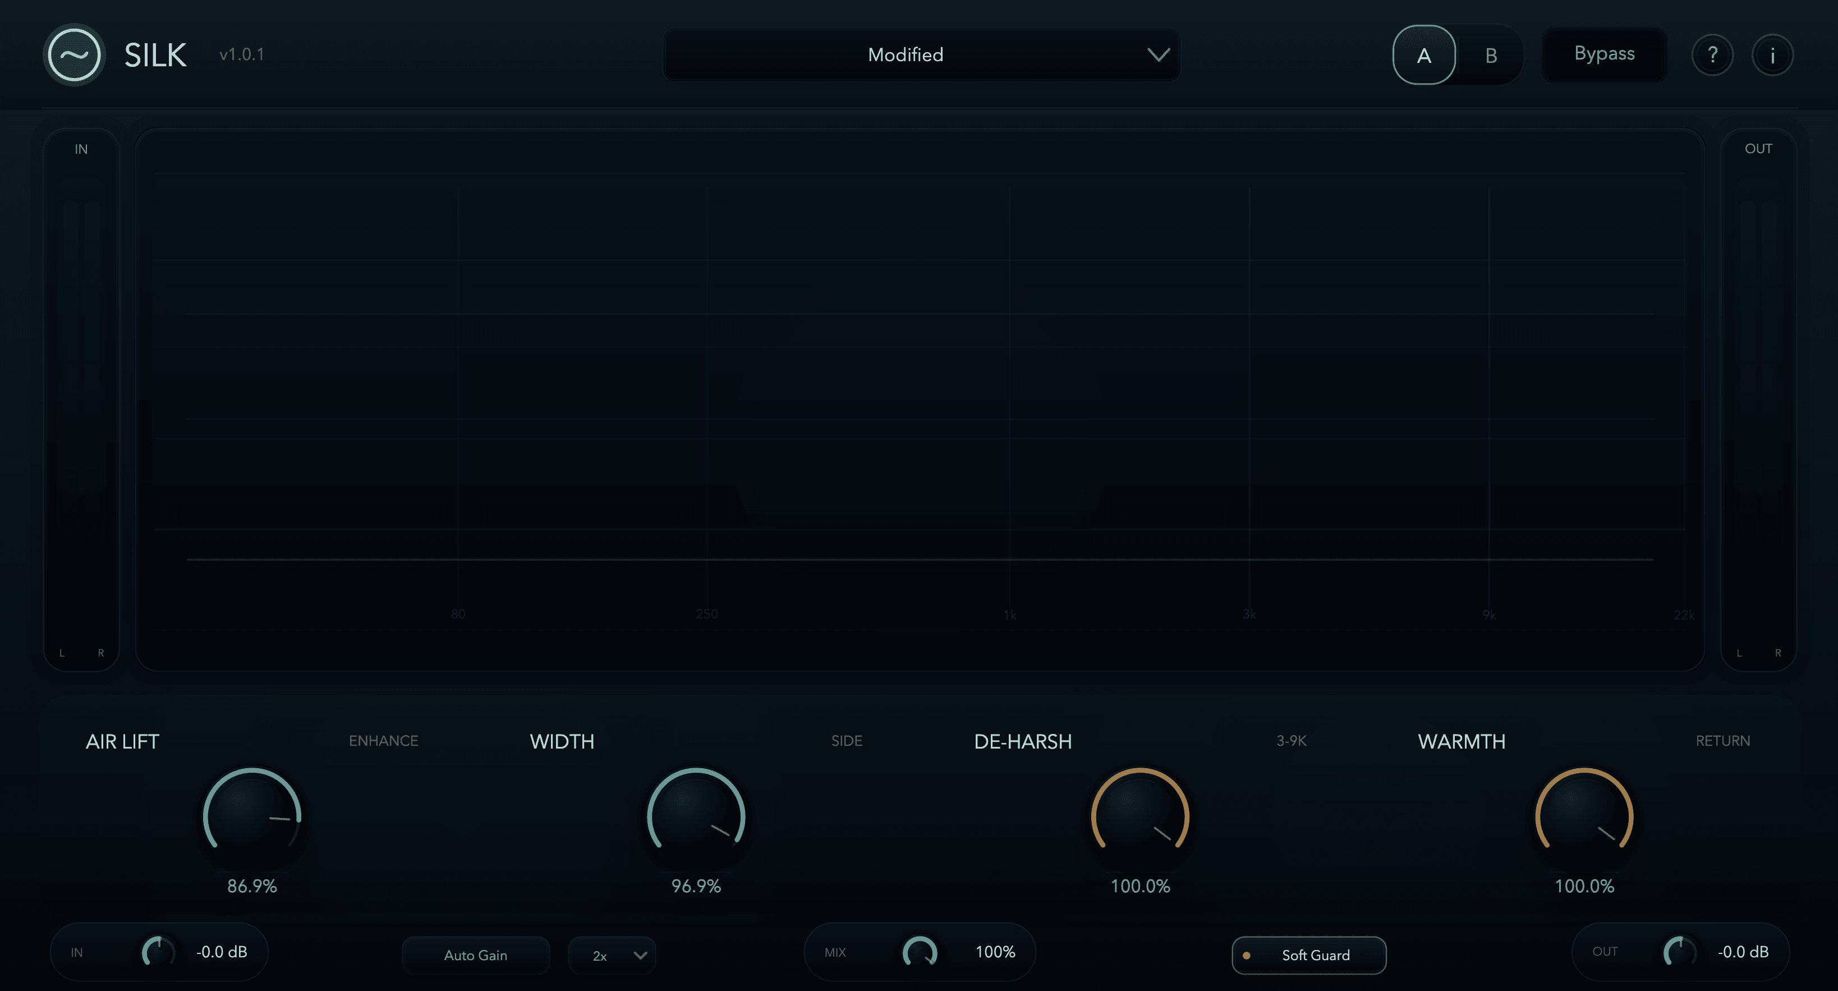This screenshot has width=1838, height=991.
Task: Enable Auto Gain
Action: click(x=475, y=955)
